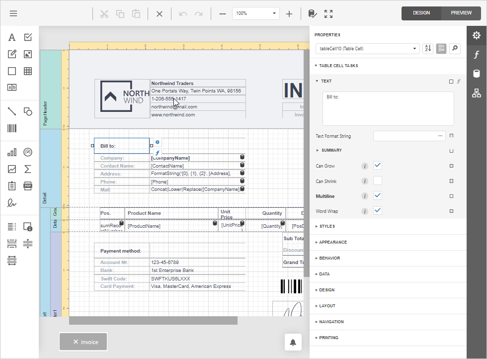Select the Chart control tool
This screenshot has width=487, height=359.
tap(12, 152)
